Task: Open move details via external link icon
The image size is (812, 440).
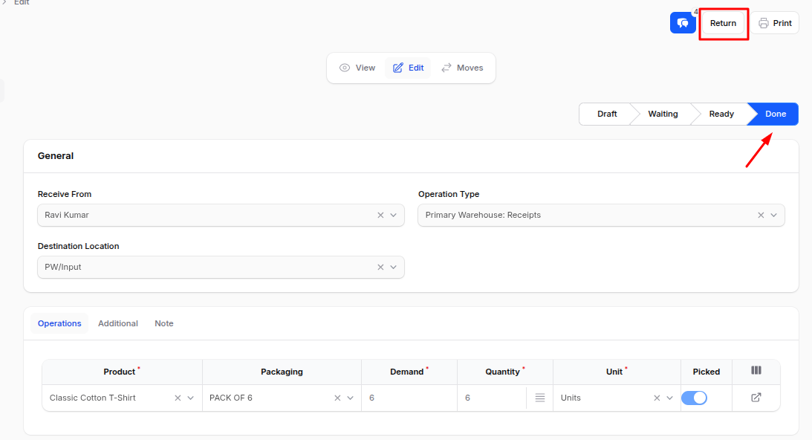Action: [756, 398]
